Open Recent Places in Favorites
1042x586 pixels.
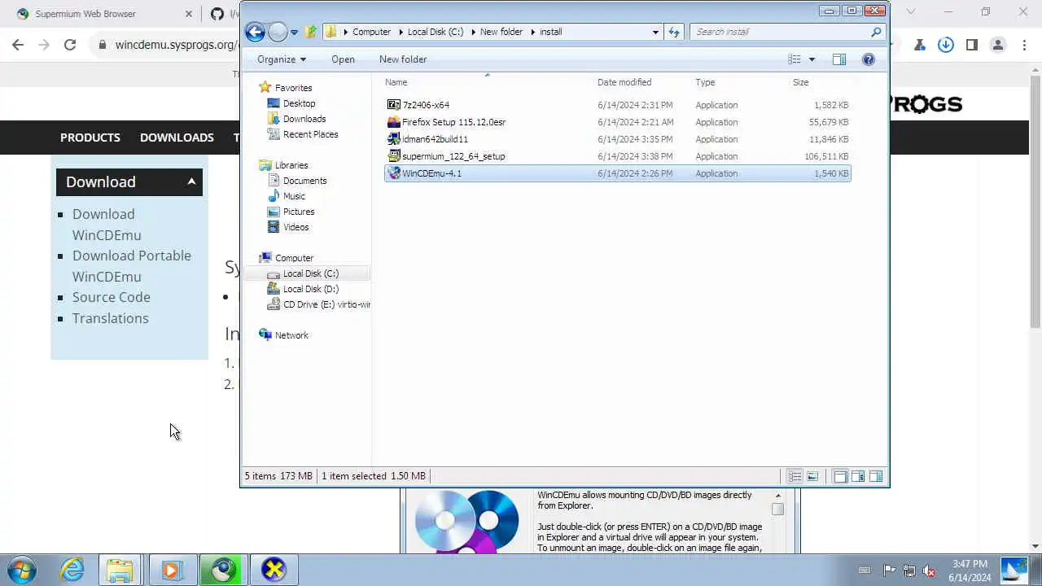click(x=309, y=134)
